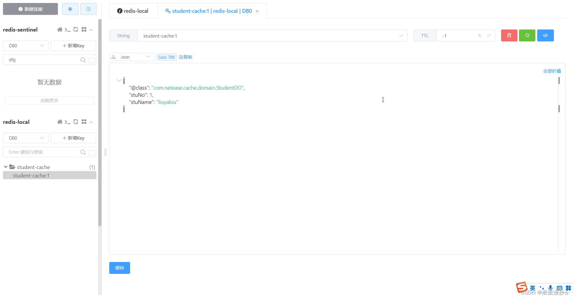This screenshot has height=298, width=573.
Task: Open the Json format viewer dropdown
Action: point(132,57)
